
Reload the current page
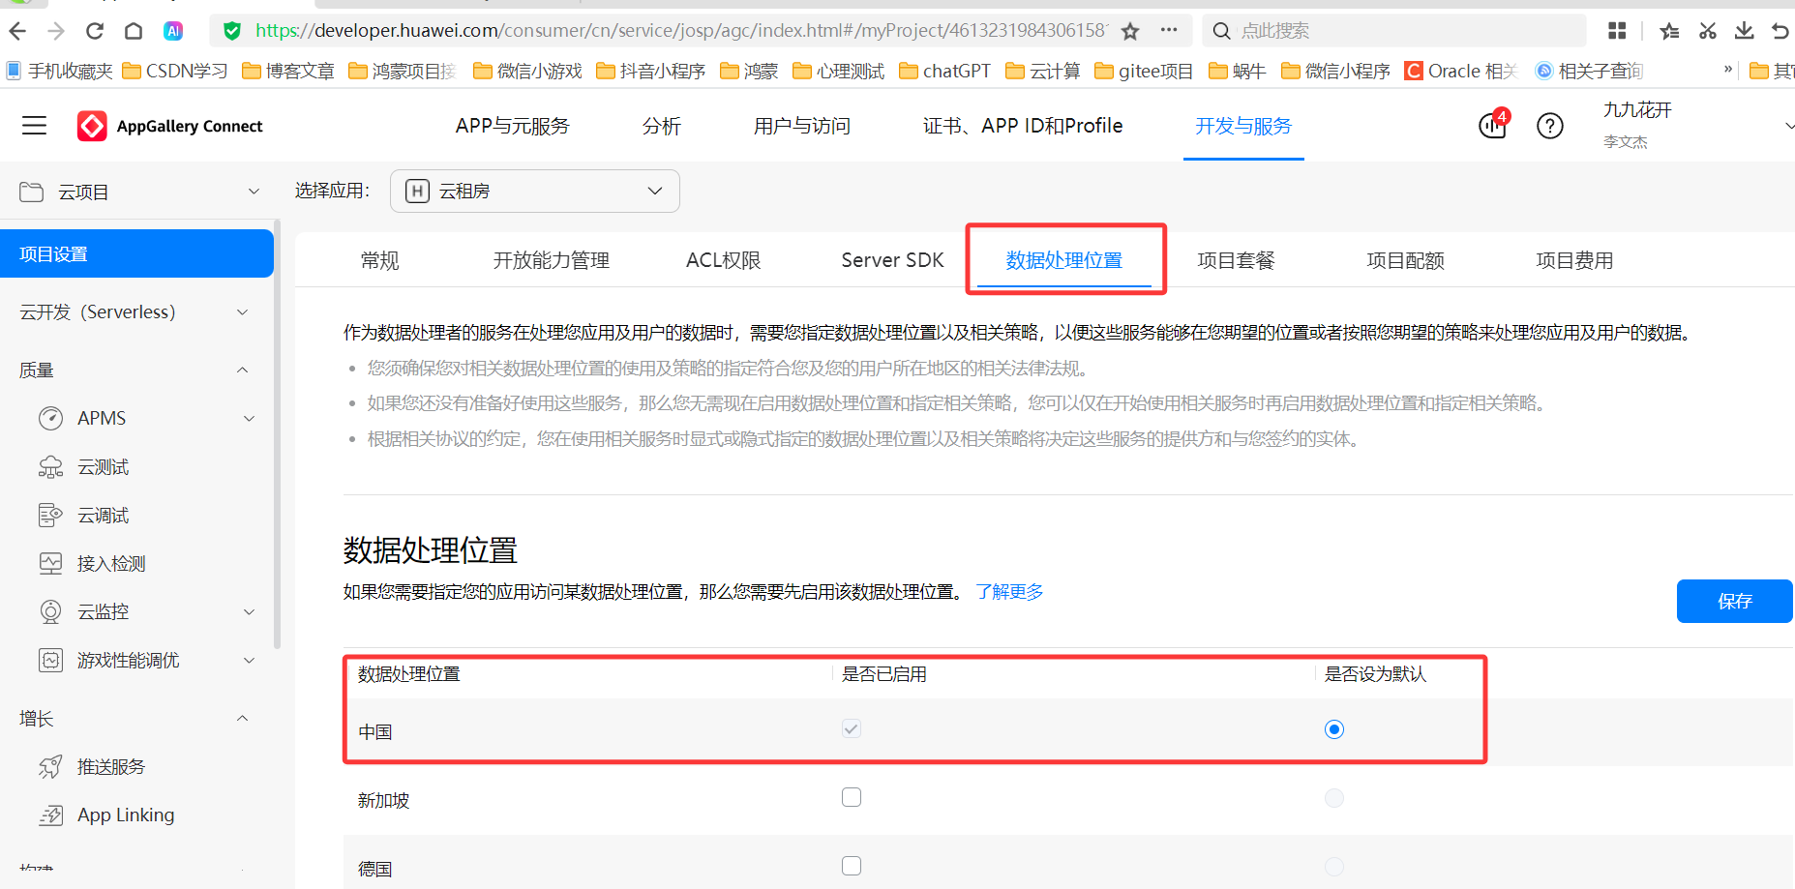point(95,31)
